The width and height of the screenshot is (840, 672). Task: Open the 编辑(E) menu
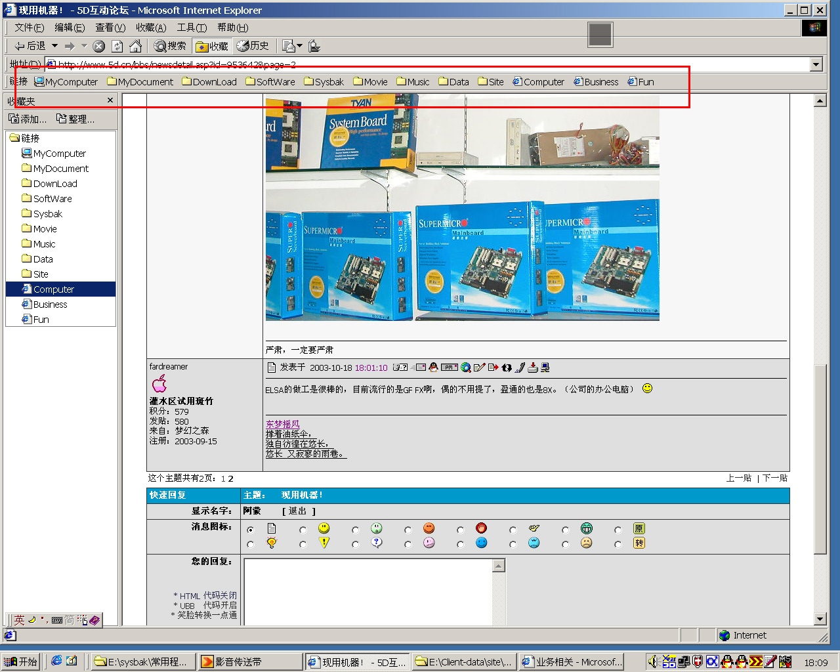[70, 28]
